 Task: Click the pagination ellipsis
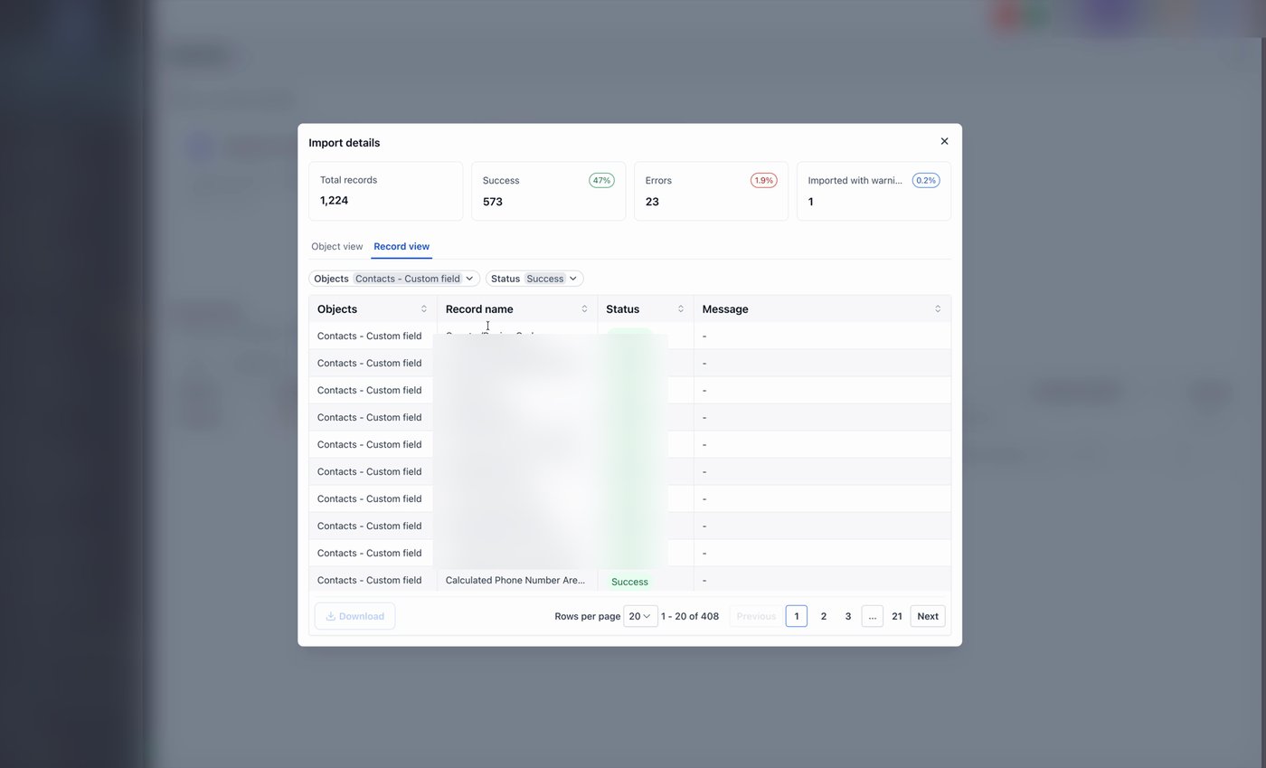872,615
